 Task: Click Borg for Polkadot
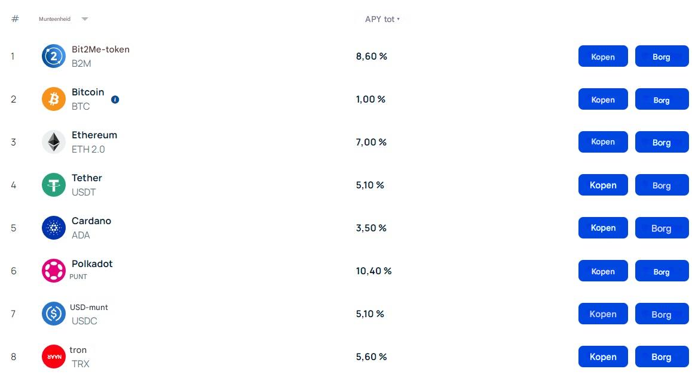click(x=662, y=271)
